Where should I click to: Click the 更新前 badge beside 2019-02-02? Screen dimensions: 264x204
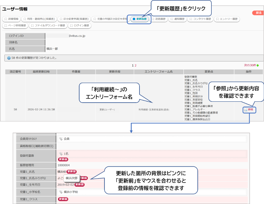79,185
